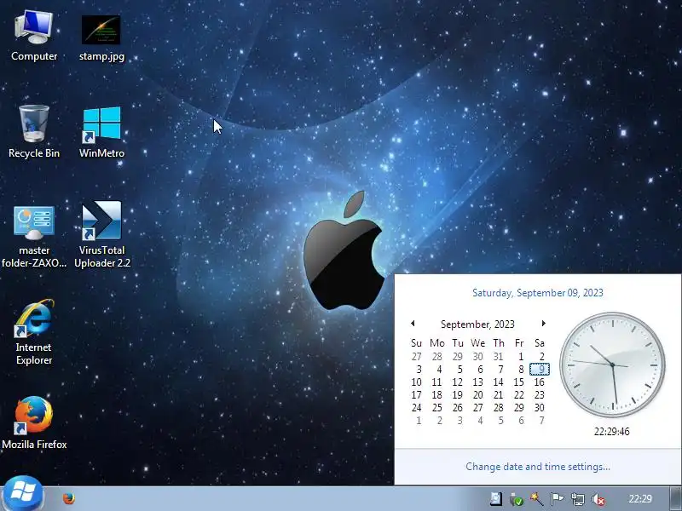The height and width of the screenshot is (511, 682).
Task: Go to previous month in calendar
Action: tap(413, 324)
